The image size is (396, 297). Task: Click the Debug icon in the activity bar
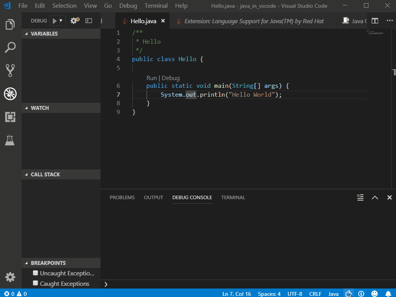pos(10,94)
